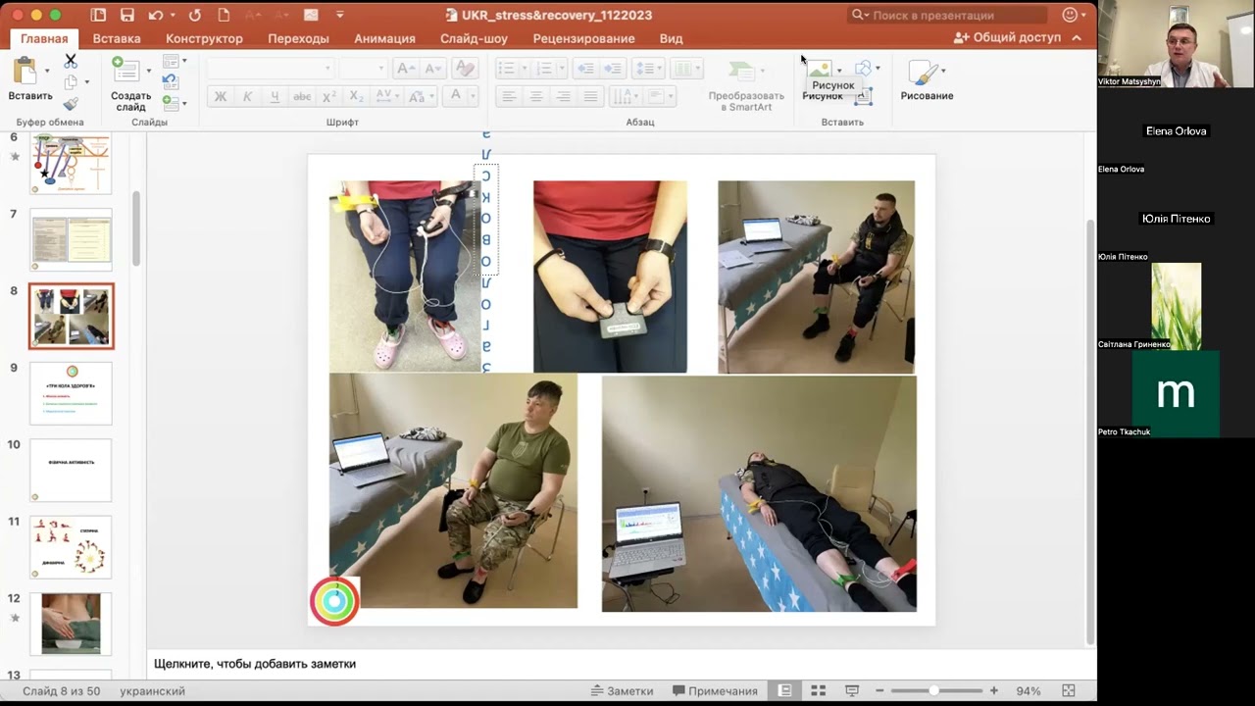Collapse the ribbon with the chevron

[1077, 38]
